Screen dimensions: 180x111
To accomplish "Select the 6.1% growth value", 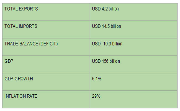I will click(97, 79).
